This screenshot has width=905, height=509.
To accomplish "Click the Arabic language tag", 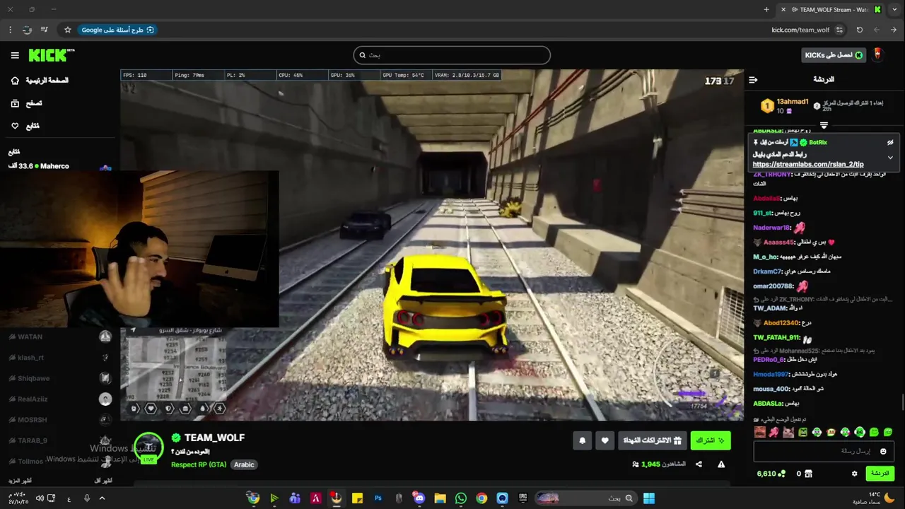I will pyautogui.click(x=244, y=464).
